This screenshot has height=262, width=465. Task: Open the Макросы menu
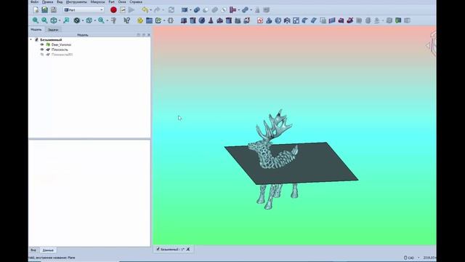tap(97, 1)
